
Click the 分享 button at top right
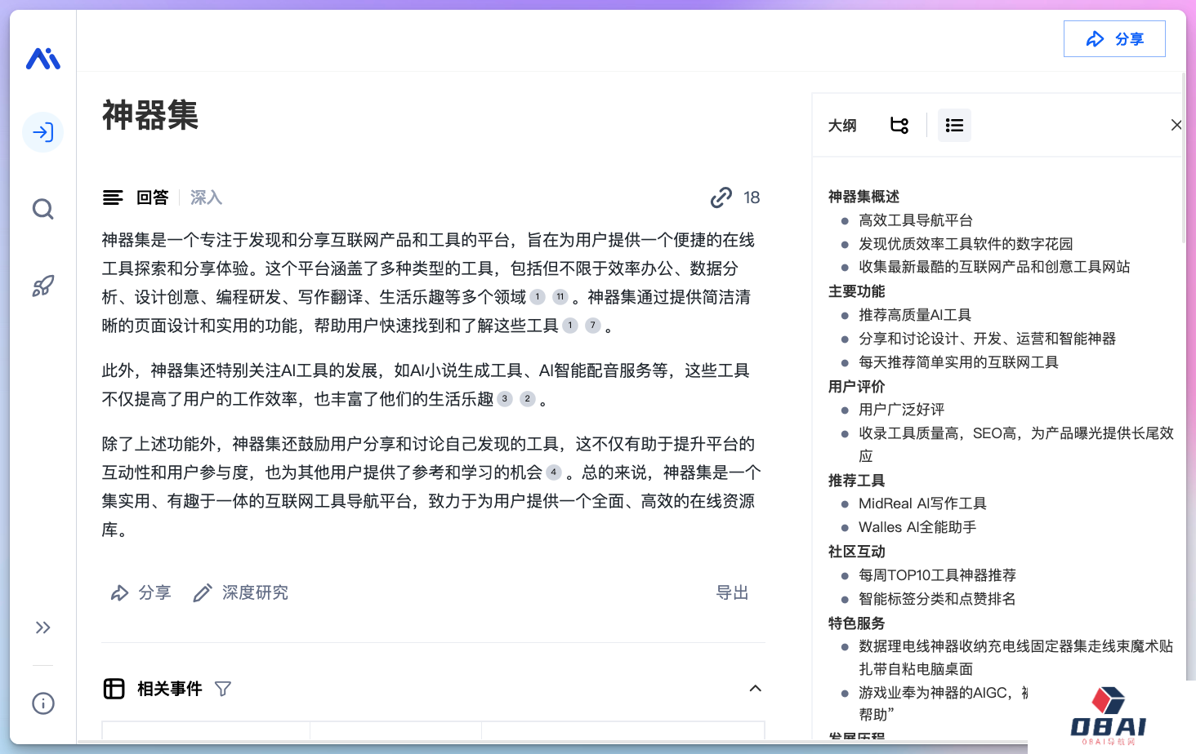coord(1114,39)
